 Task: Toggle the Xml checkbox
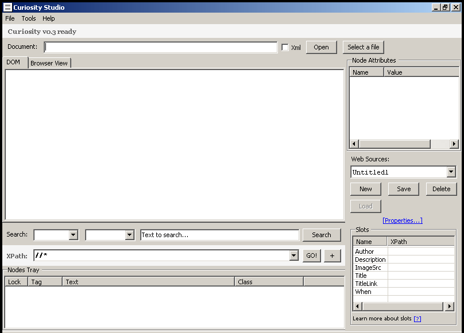click(285, 47)
